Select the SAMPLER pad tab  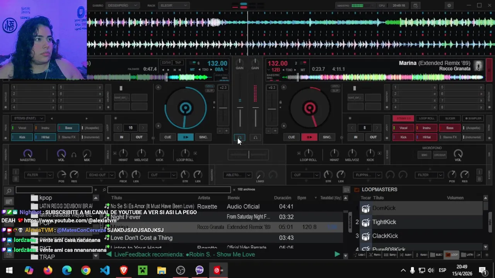pos(473,118)
